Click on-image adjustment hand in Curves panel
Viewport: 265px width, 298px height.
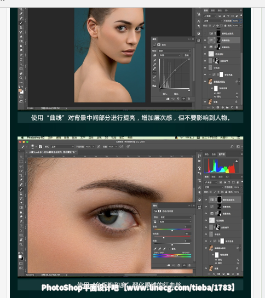154,55
